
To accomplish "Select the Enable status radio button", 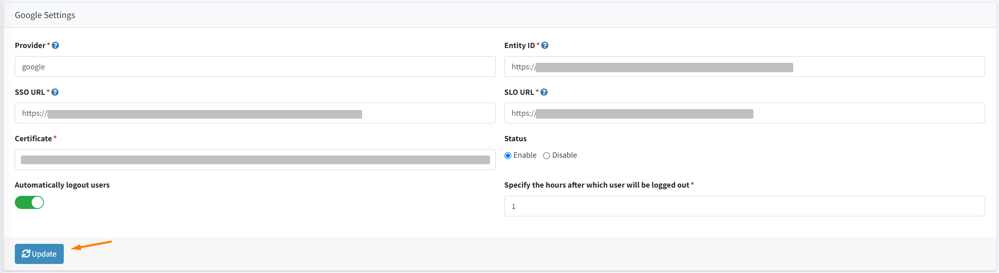I will (x=508, y=156).
